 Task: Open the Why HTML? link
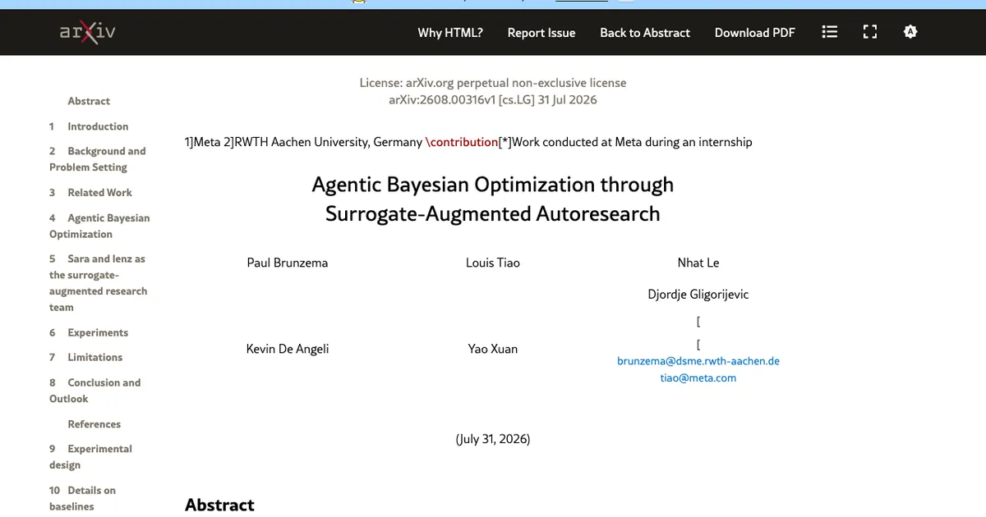coord(450,33)
